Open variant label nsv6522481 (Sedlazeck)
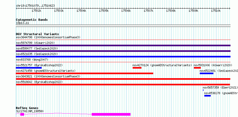238x117 pixels. [x=219, y=71]
